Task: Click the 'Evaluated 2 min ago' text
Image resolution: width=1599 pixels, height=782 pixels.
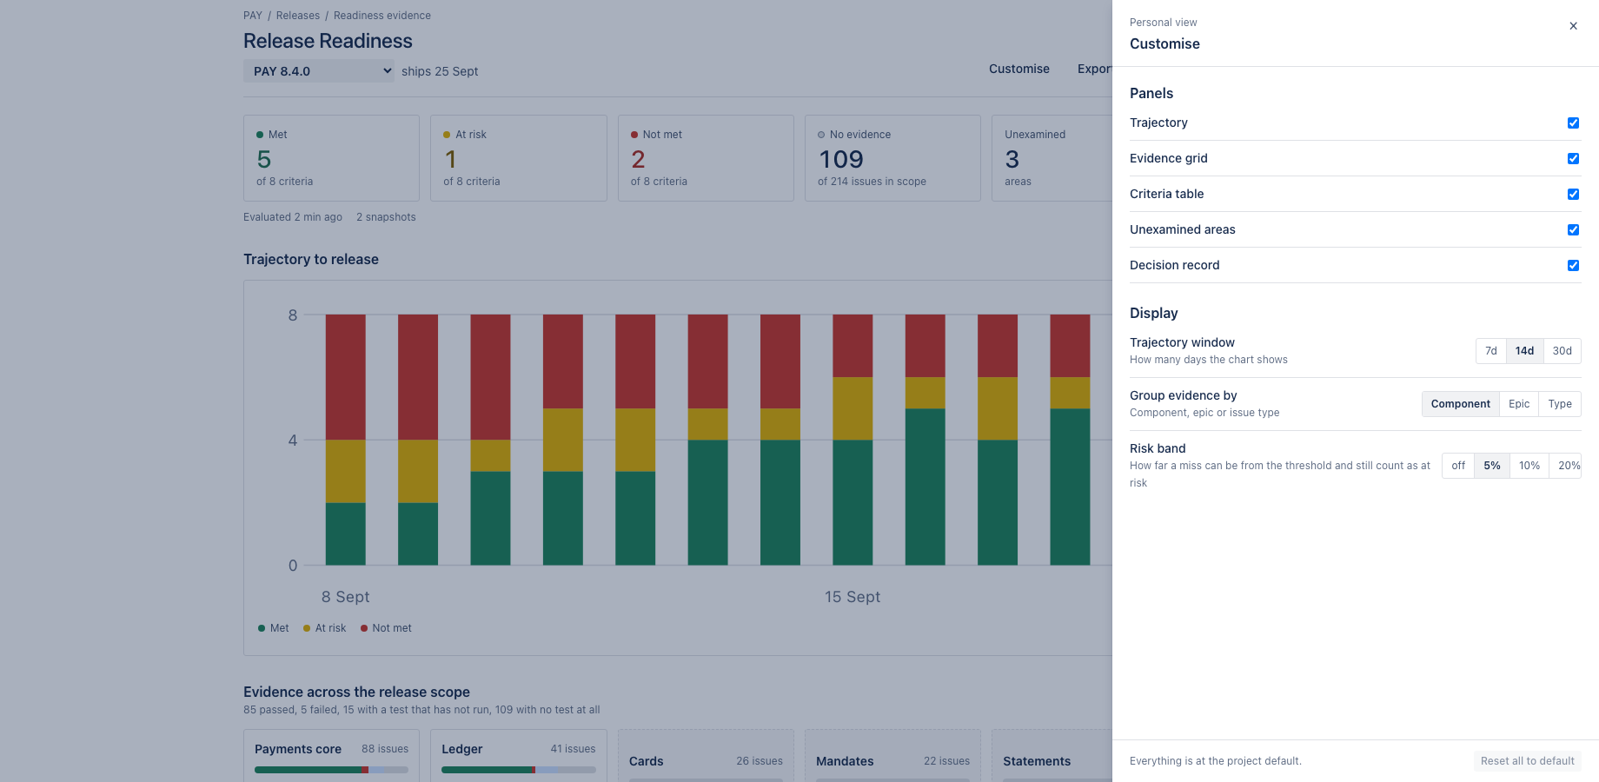Action: point(293,217)
